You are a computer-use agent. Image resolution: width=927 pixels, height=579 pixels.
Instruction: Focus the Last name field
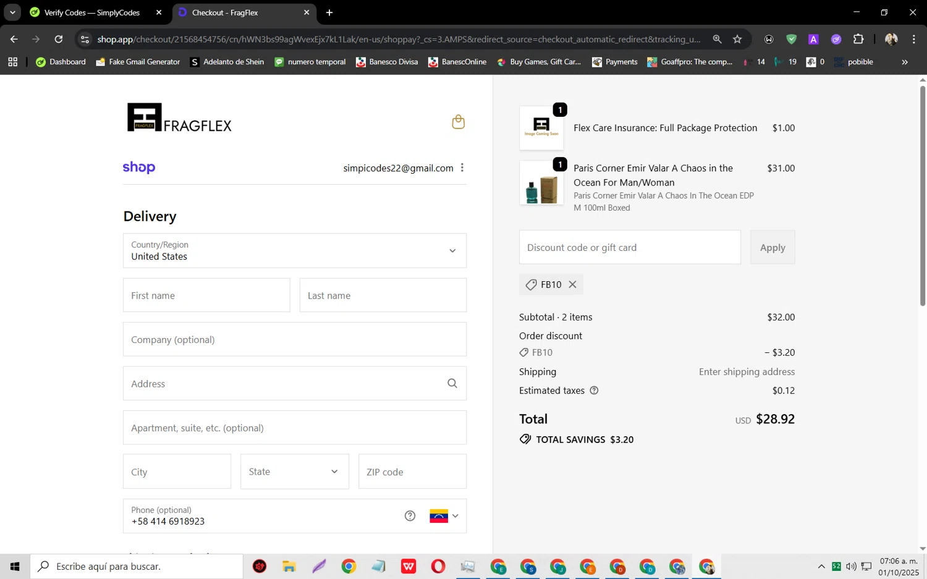point(383,295)
